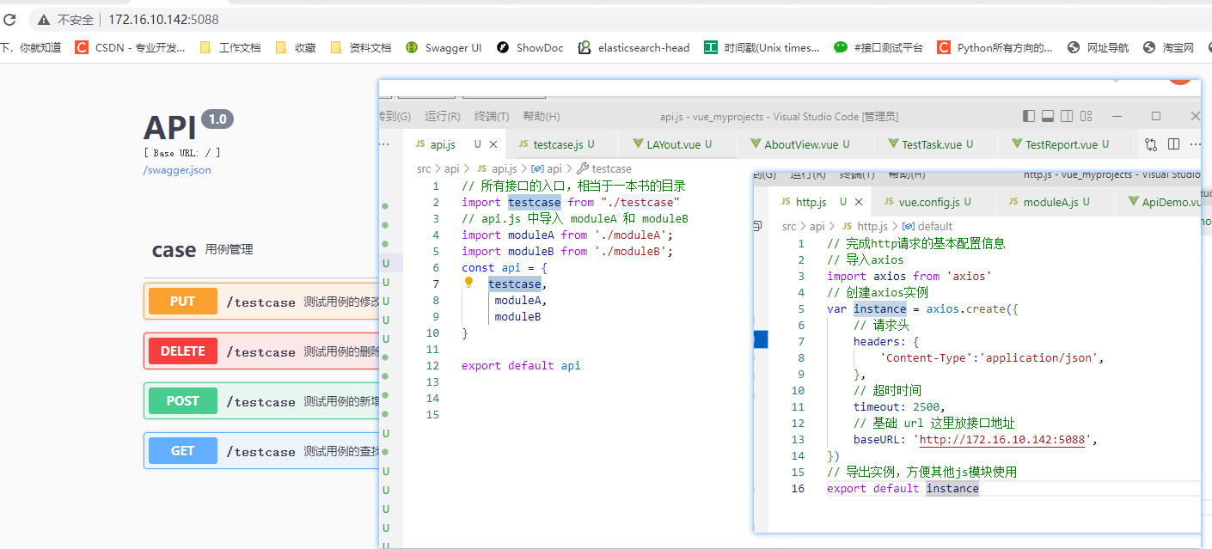Click the import moduleA line in api.js
The width and height of the screenshot is (1212, 549).
(567, 235)
